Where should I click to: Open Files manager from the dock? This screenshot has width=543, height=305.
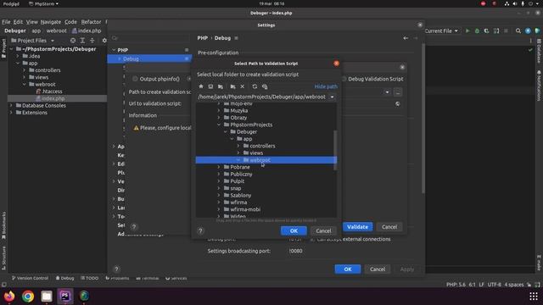tap(47, 297)
